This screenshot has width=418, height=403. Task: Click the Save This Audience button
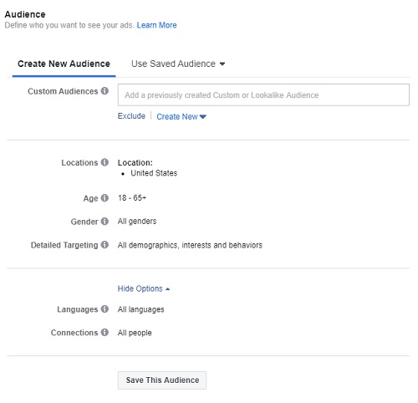click(162, 380)
